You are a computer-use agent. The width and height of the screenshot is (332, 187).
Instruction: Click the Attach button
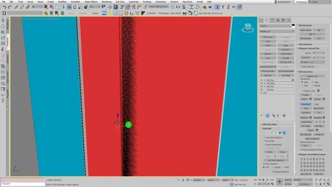[305, 99]
